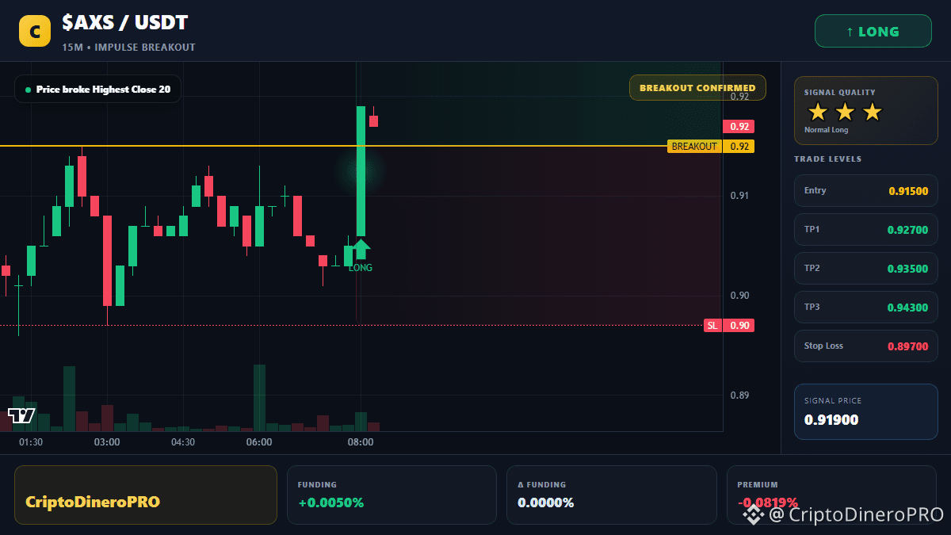
Task: Click the 15M • IMPULSE BREAKOUT subtitle
Action: [x=128, y=48]
